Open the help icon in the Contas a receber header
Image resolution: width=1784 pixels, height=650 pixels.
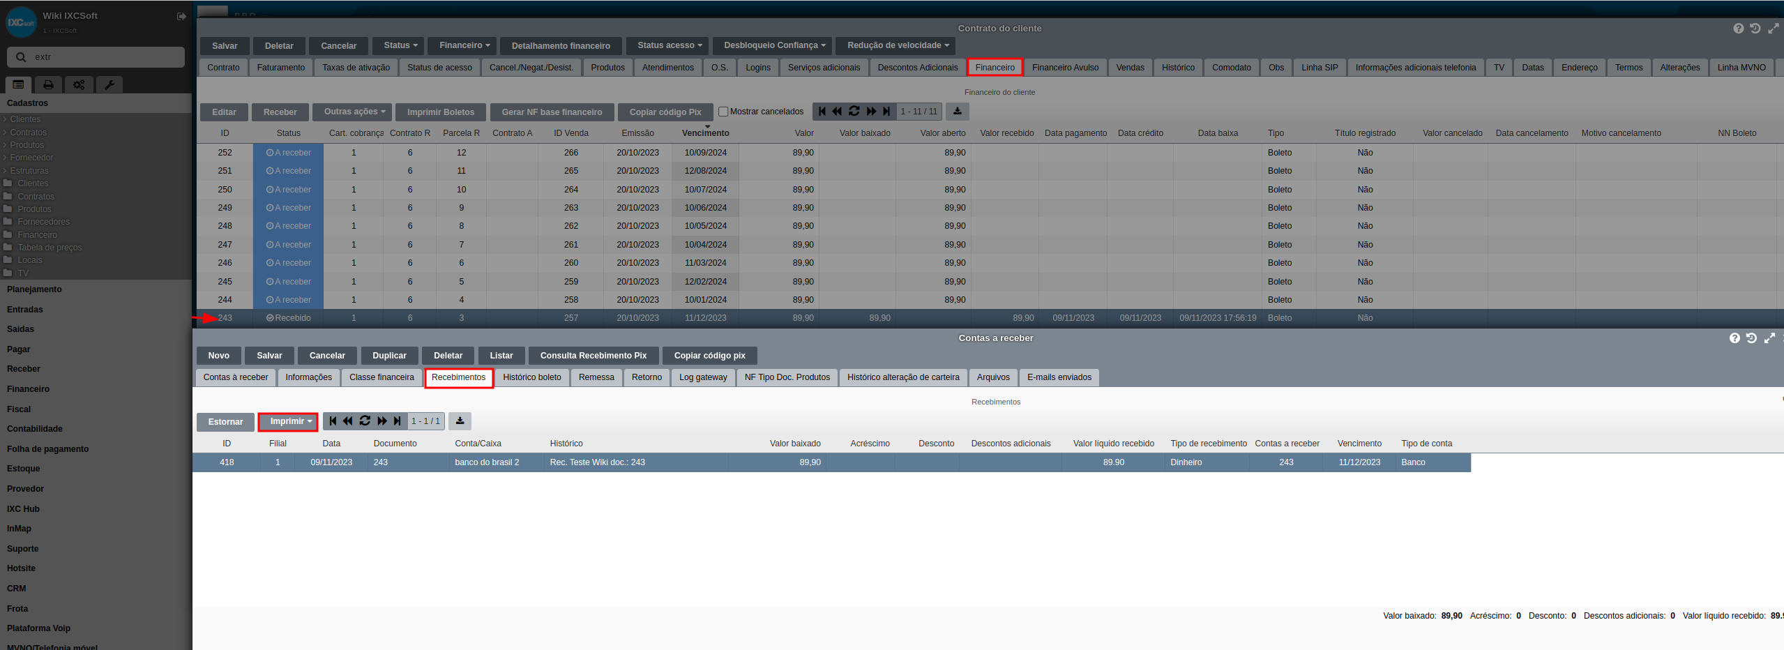[1734, 338]
